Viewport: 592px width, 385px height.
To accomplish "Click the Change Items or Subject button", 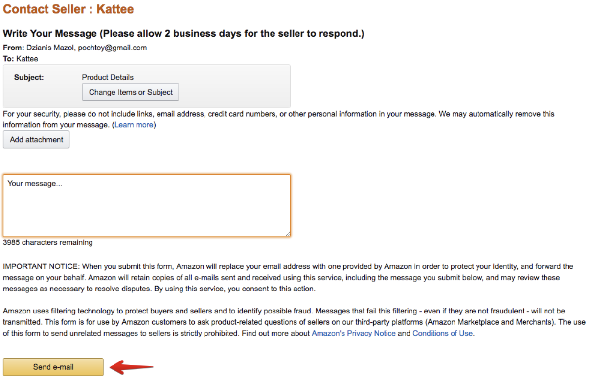I will [131, 92].
